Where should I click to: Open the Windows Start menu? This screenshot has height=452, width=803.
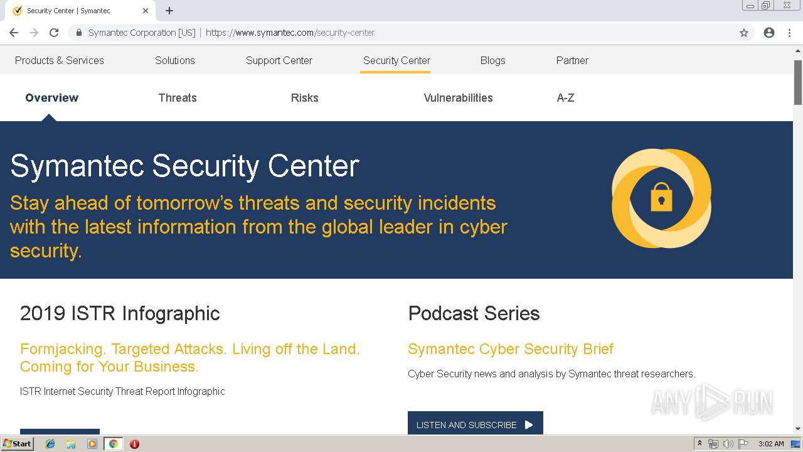pos(18,444)
